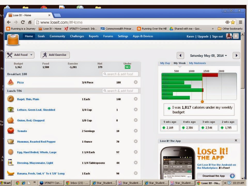Remove the Egg, Hard Boiled entry
248x186 pixels.
[136, 152]
